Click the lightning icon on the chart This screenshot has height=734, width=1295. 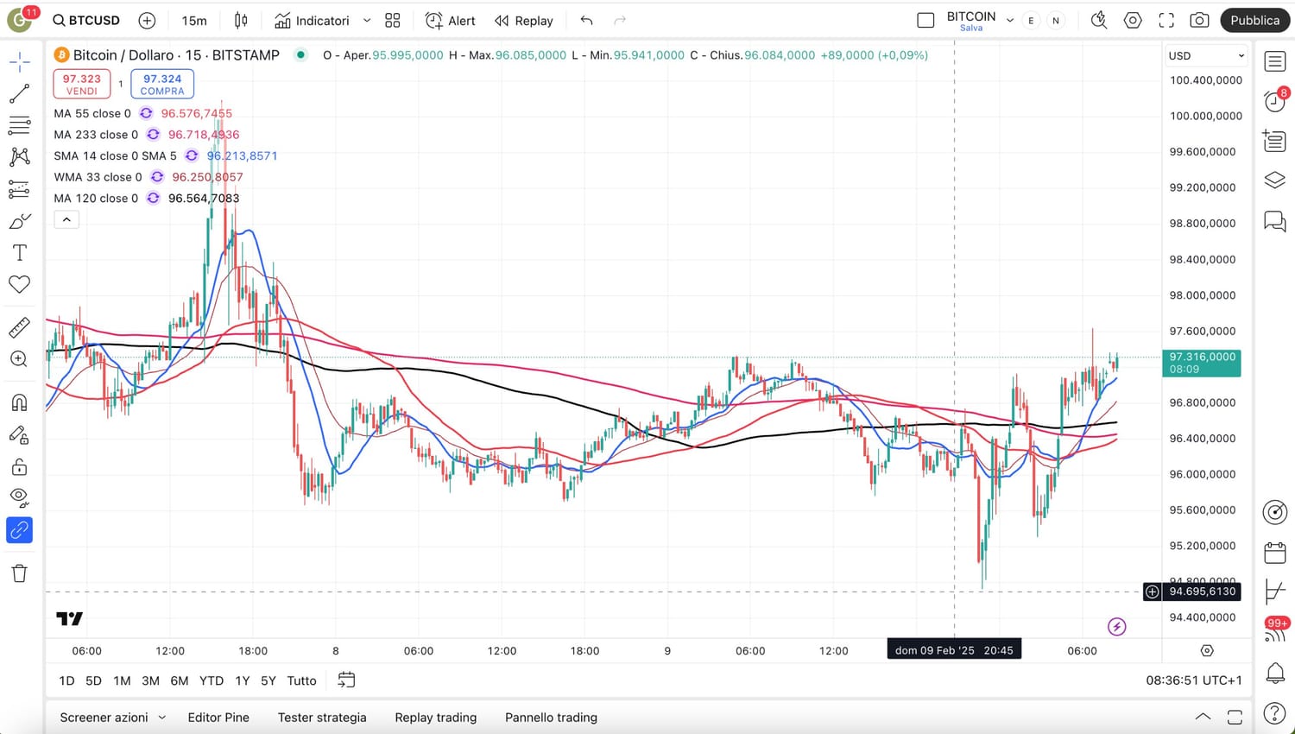pyautogui.click(x=1117, y=627)
